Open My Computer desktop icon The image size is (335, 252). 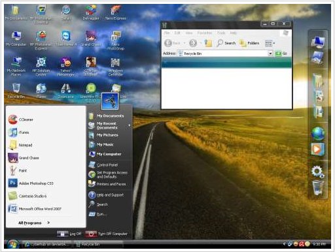[x=16, y=39]
